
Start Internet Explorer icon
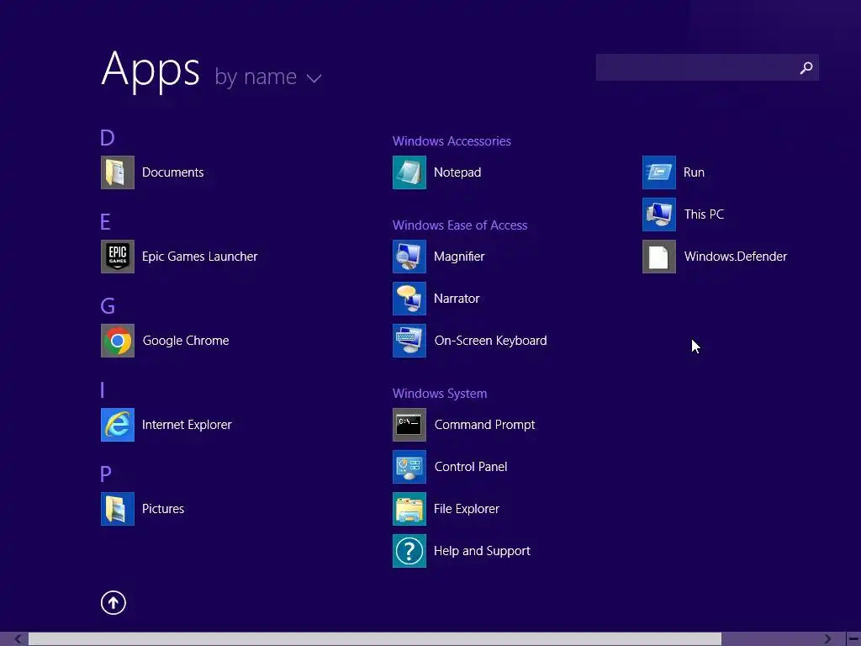(x=118, y=425)
